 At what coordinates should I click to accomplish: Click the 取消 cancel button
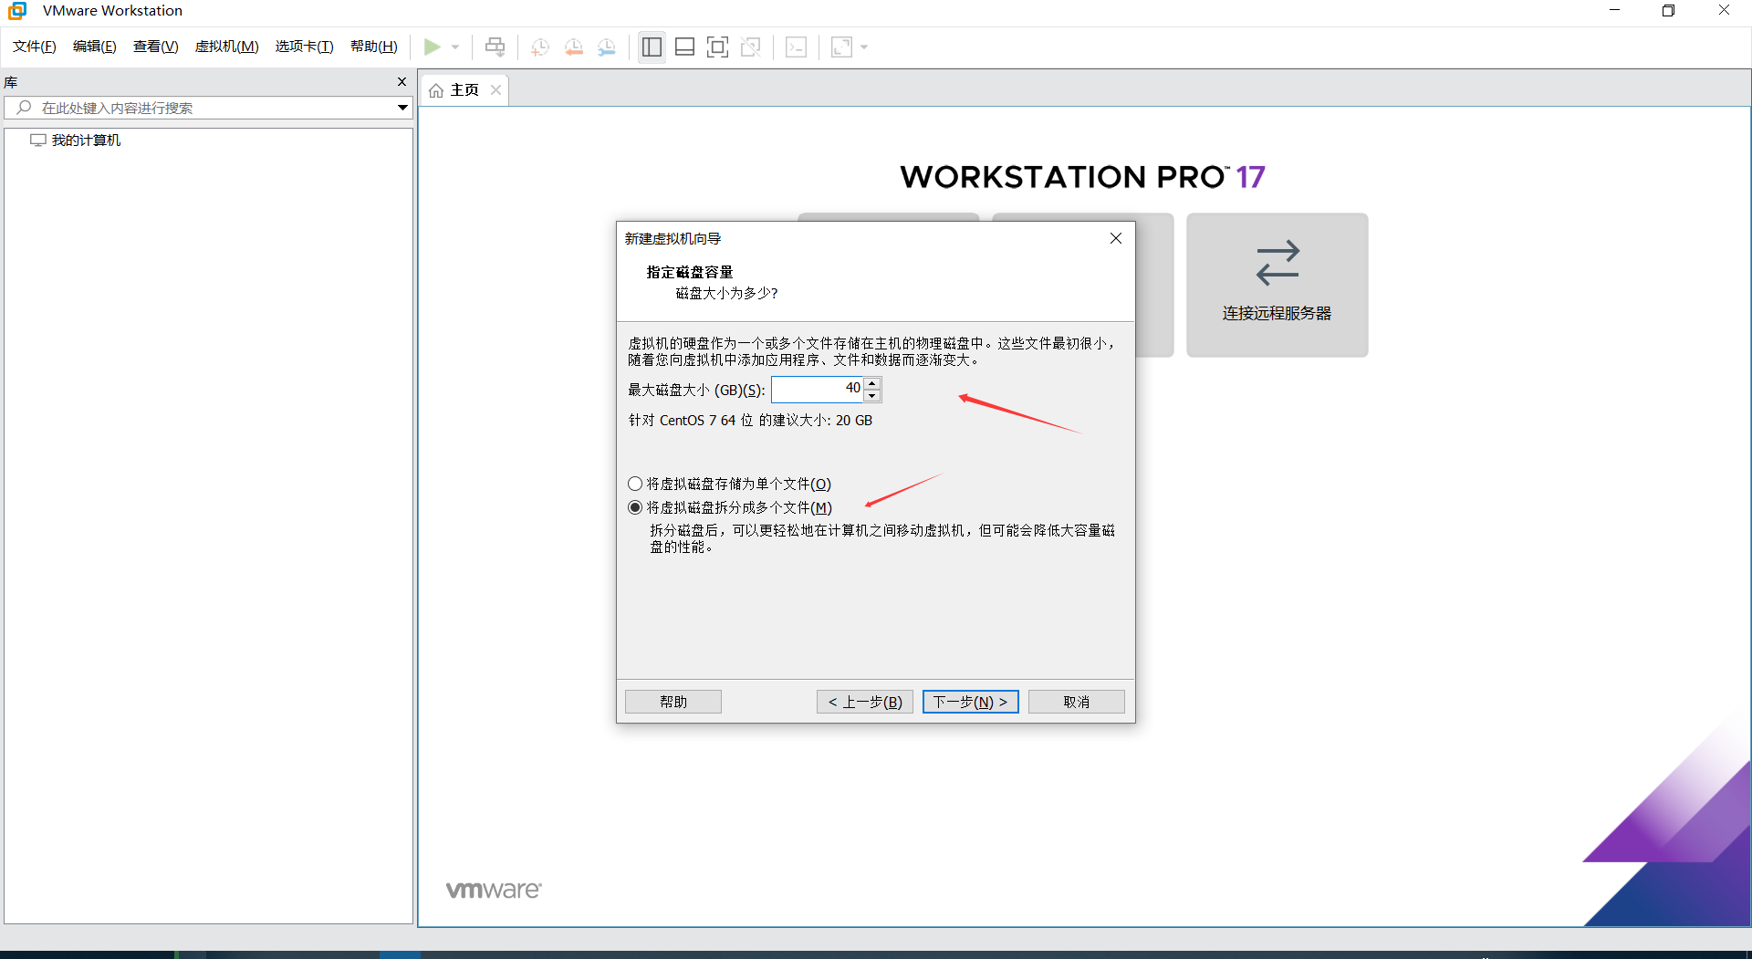(1077, 702)
